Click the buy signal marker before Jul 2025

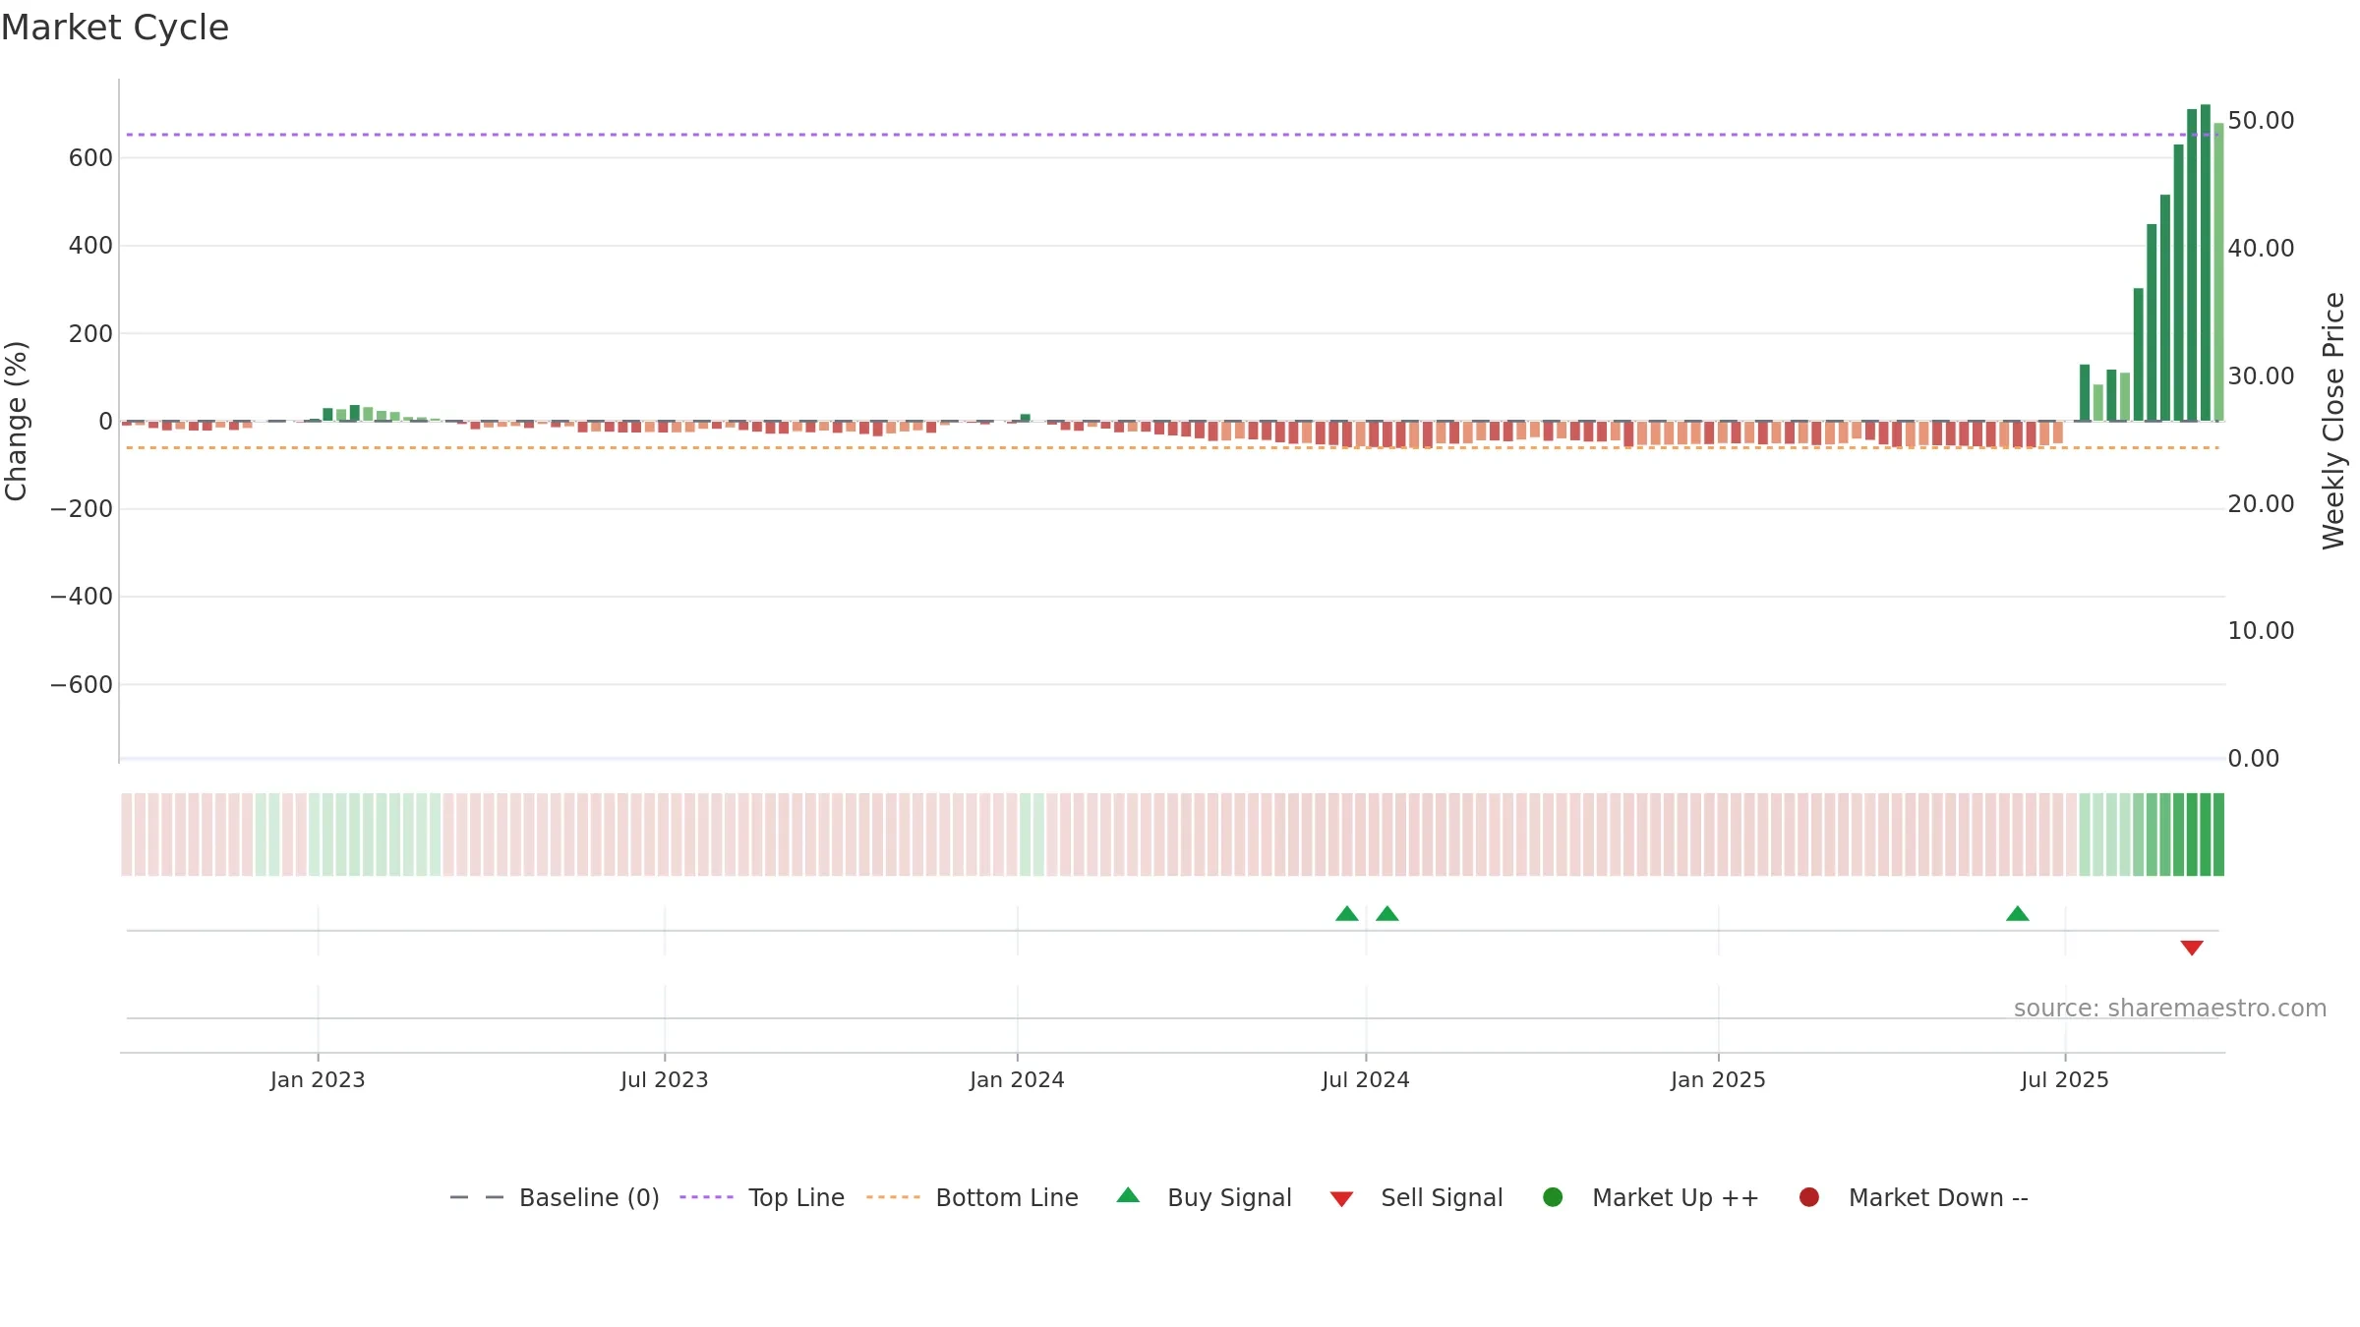[x=2018, y=914]
